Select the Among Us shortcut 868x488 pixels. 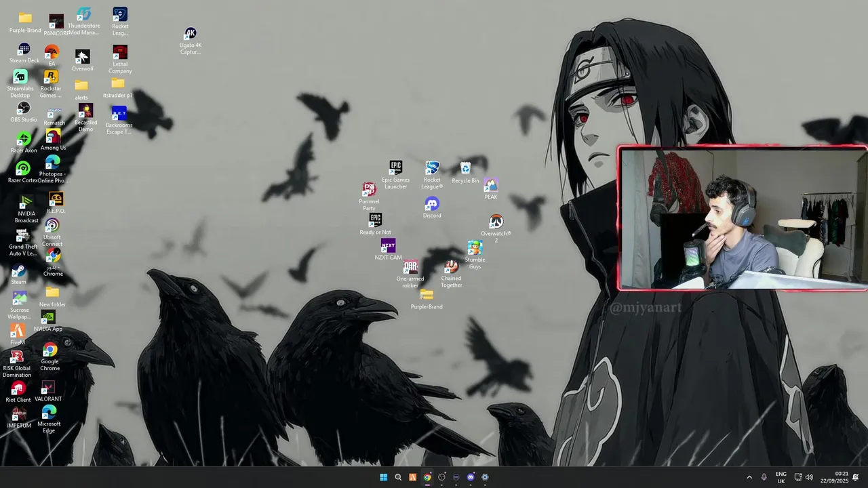pyautogui.click(x=53, y=140)
